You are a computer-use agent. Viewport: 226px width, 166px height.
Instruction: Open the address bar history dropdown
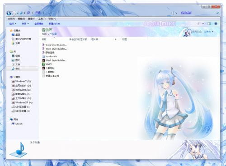pos(172,13)
